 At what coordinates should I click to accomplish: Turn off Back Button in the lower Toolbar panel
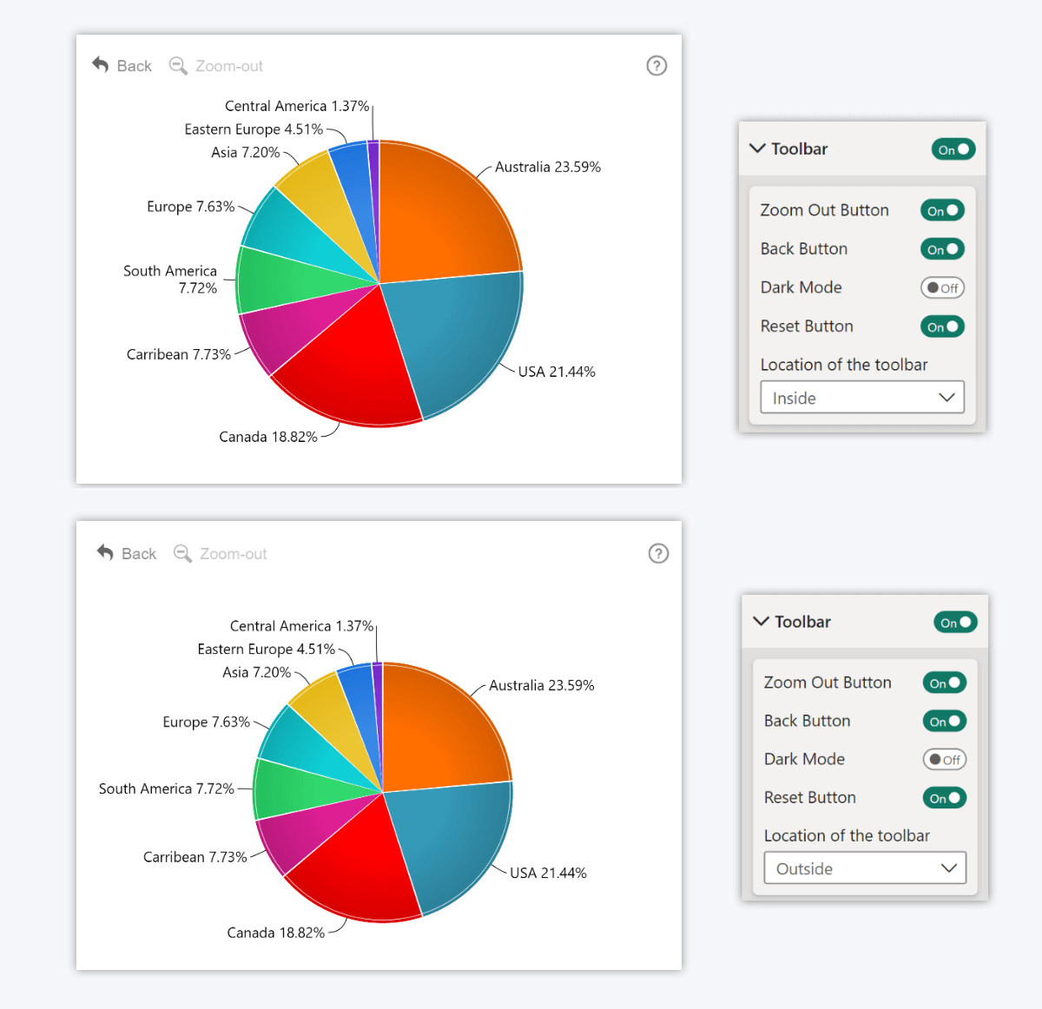point(944,721)
